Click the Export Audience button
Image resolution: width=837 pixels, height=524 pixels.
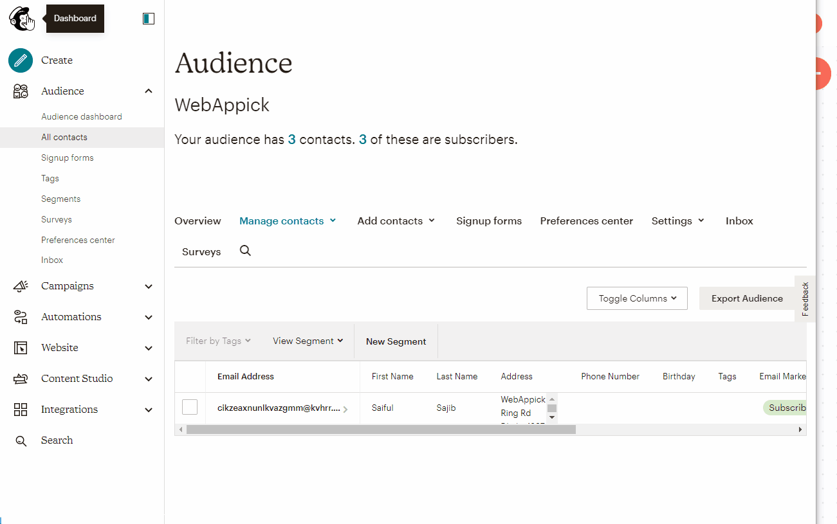[747, 298]
